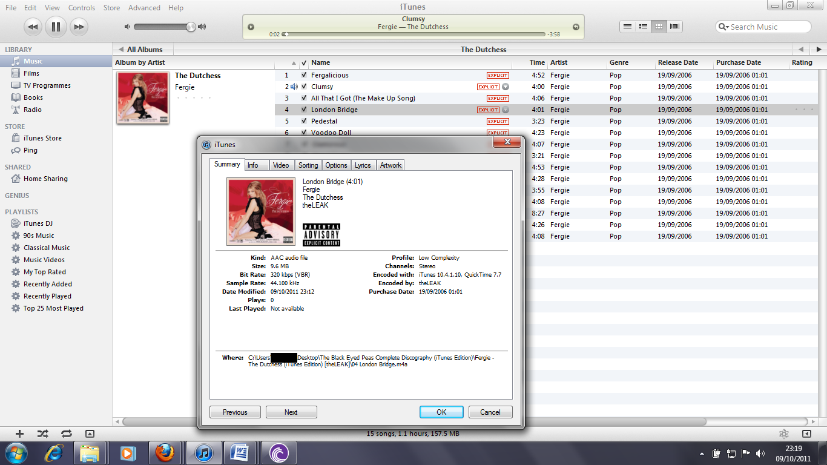The width and height of the screenshot is (827, 465).
Task: Open Internet Explorer from the taskbar
Action: coord(53,452)
